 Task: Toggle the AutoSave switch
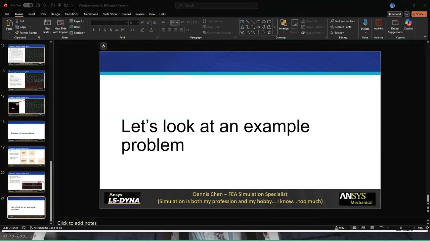[x=28, y=5]
